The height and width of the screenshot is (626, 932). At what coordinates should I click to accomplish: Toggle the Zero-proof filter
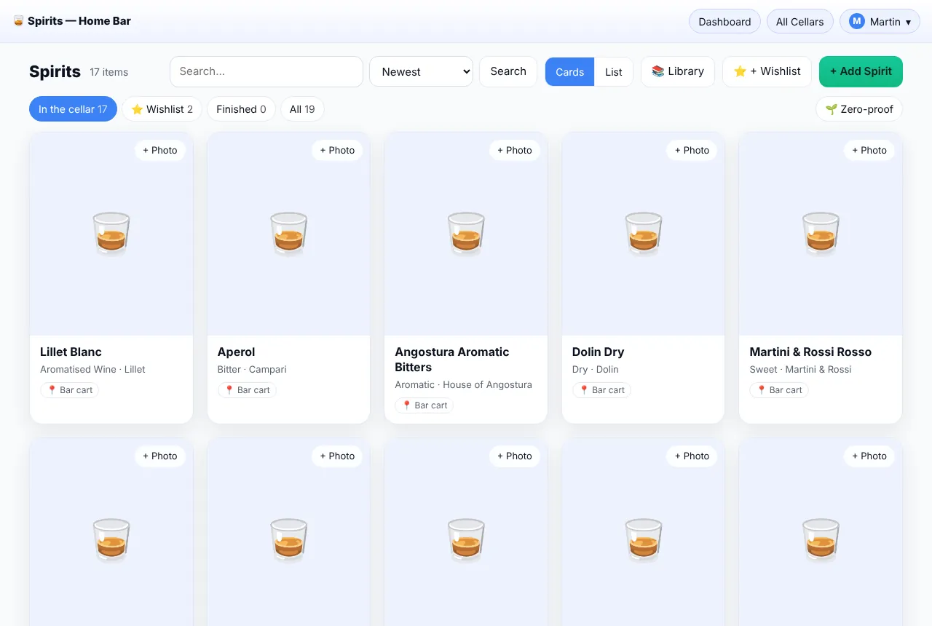click(x=859, y=109)
